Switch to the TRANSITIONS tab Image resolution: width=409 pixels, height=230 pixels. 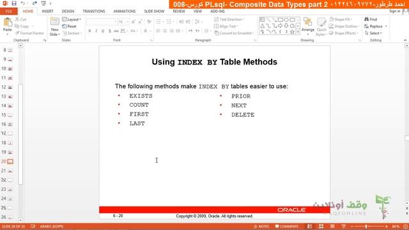pyautogui.click(x=94, y=11)
